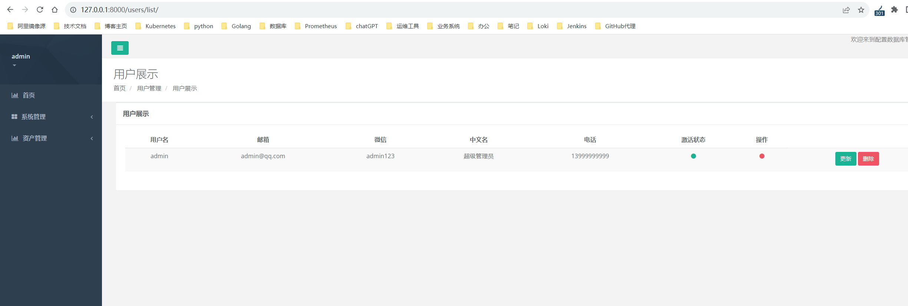Click the green 更新 button
The width and height of the screenshot is (908, 306).
[846, 159]
